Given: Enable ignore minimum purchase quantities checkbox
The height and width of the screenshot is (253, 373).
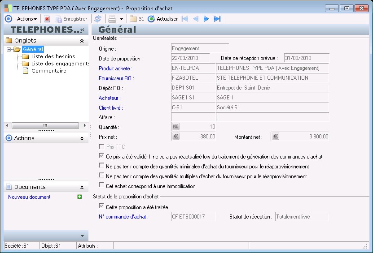Looking at the screenshot, I should tap(101, 167).
